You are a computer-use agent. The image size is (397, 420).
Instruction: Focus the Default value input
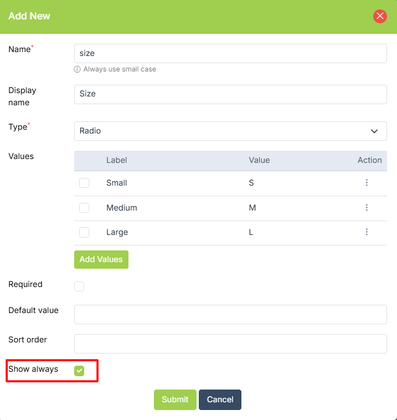(x=230, y=314)
